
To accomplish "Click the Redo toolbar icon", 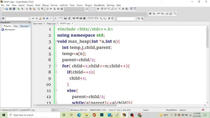I will (22, 9).
